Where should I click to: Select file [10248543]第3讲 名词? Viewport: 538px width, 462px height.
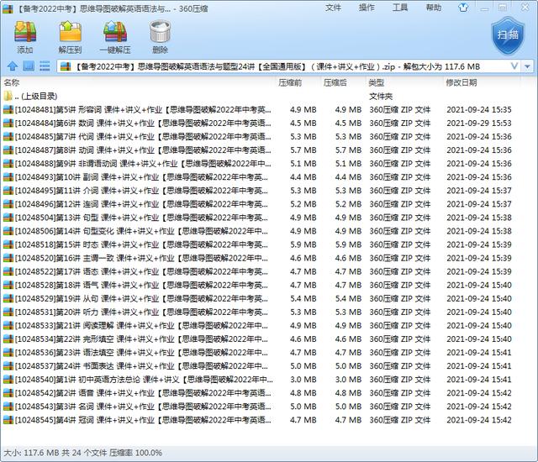[143, 406]
